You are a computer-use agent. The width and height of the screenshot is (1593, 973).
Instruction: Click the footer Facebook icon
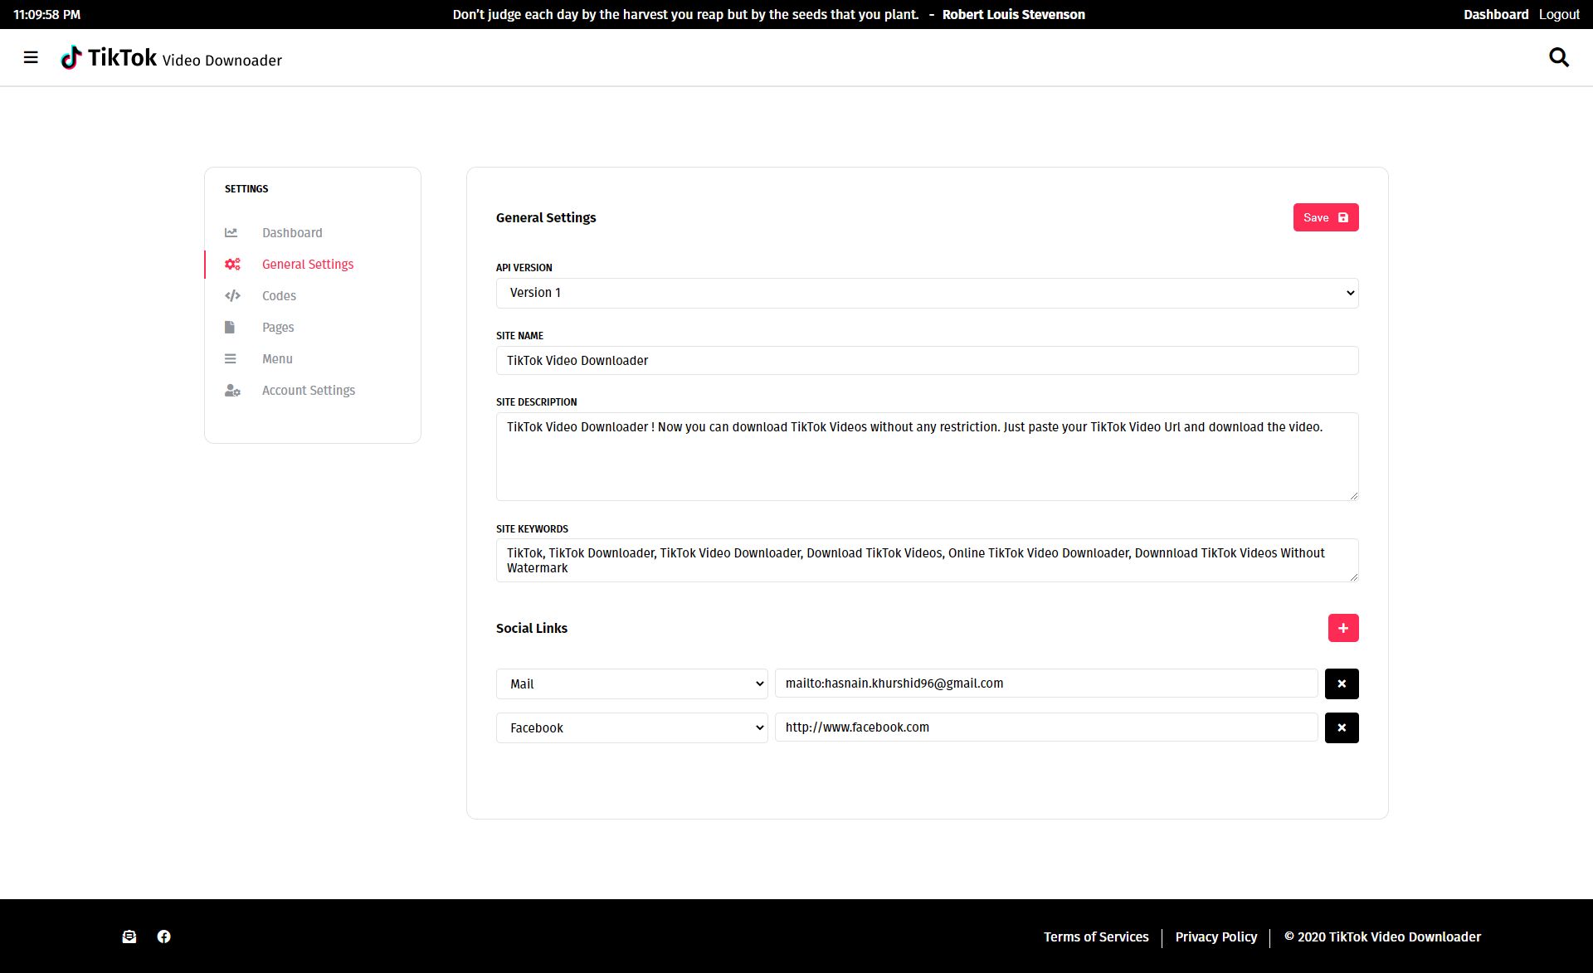164,937
